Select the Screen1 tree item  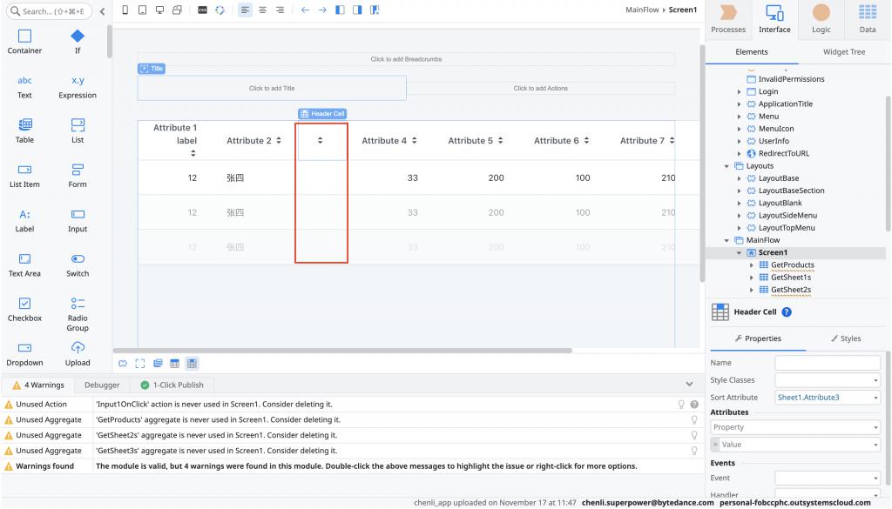(x=773, y=252)
